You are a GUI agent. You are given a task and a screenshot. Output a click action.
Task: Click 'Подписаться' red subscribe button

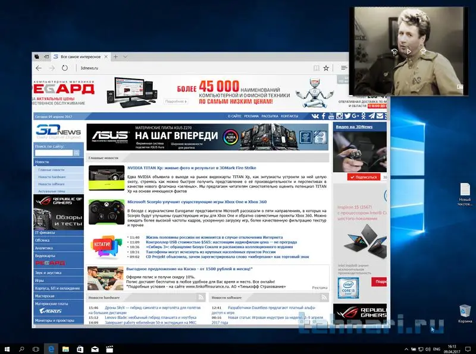(x=364, y=178)
